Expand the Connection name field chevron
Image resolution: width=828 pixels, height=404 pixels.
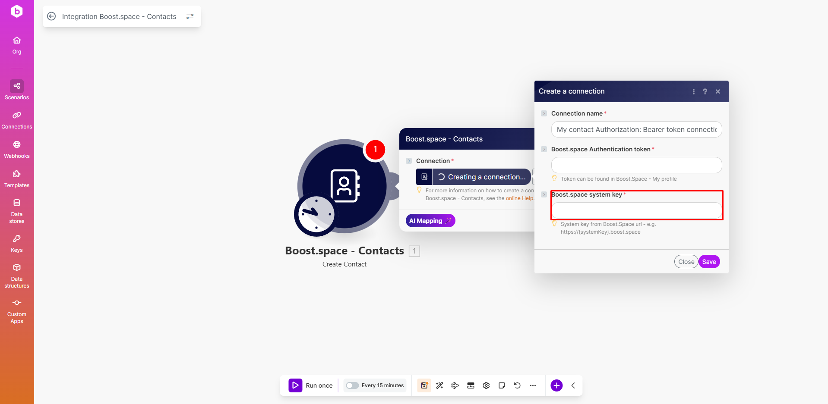(x=544, y=113)
